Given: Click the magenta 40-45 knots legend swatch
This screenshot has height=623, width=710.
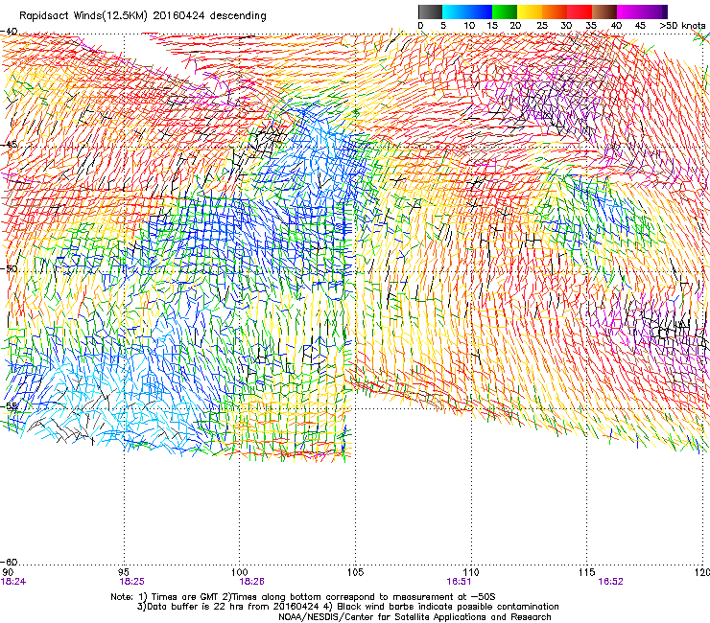Looking at the screenshot, I should (x=629, y=12).
